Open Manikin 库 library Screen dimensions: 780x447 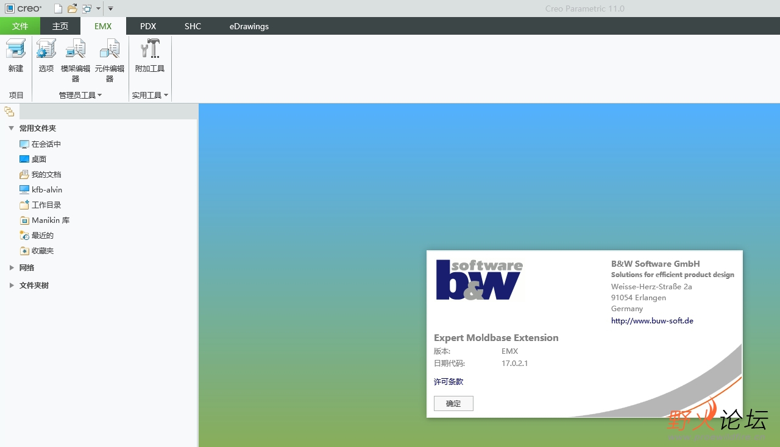(44, 220)
